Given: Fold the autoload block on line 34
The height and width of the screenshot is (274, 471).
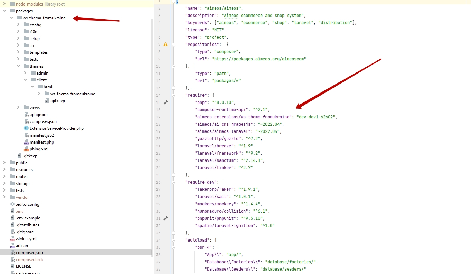Looking at the screenshot, I should [174, 240].
